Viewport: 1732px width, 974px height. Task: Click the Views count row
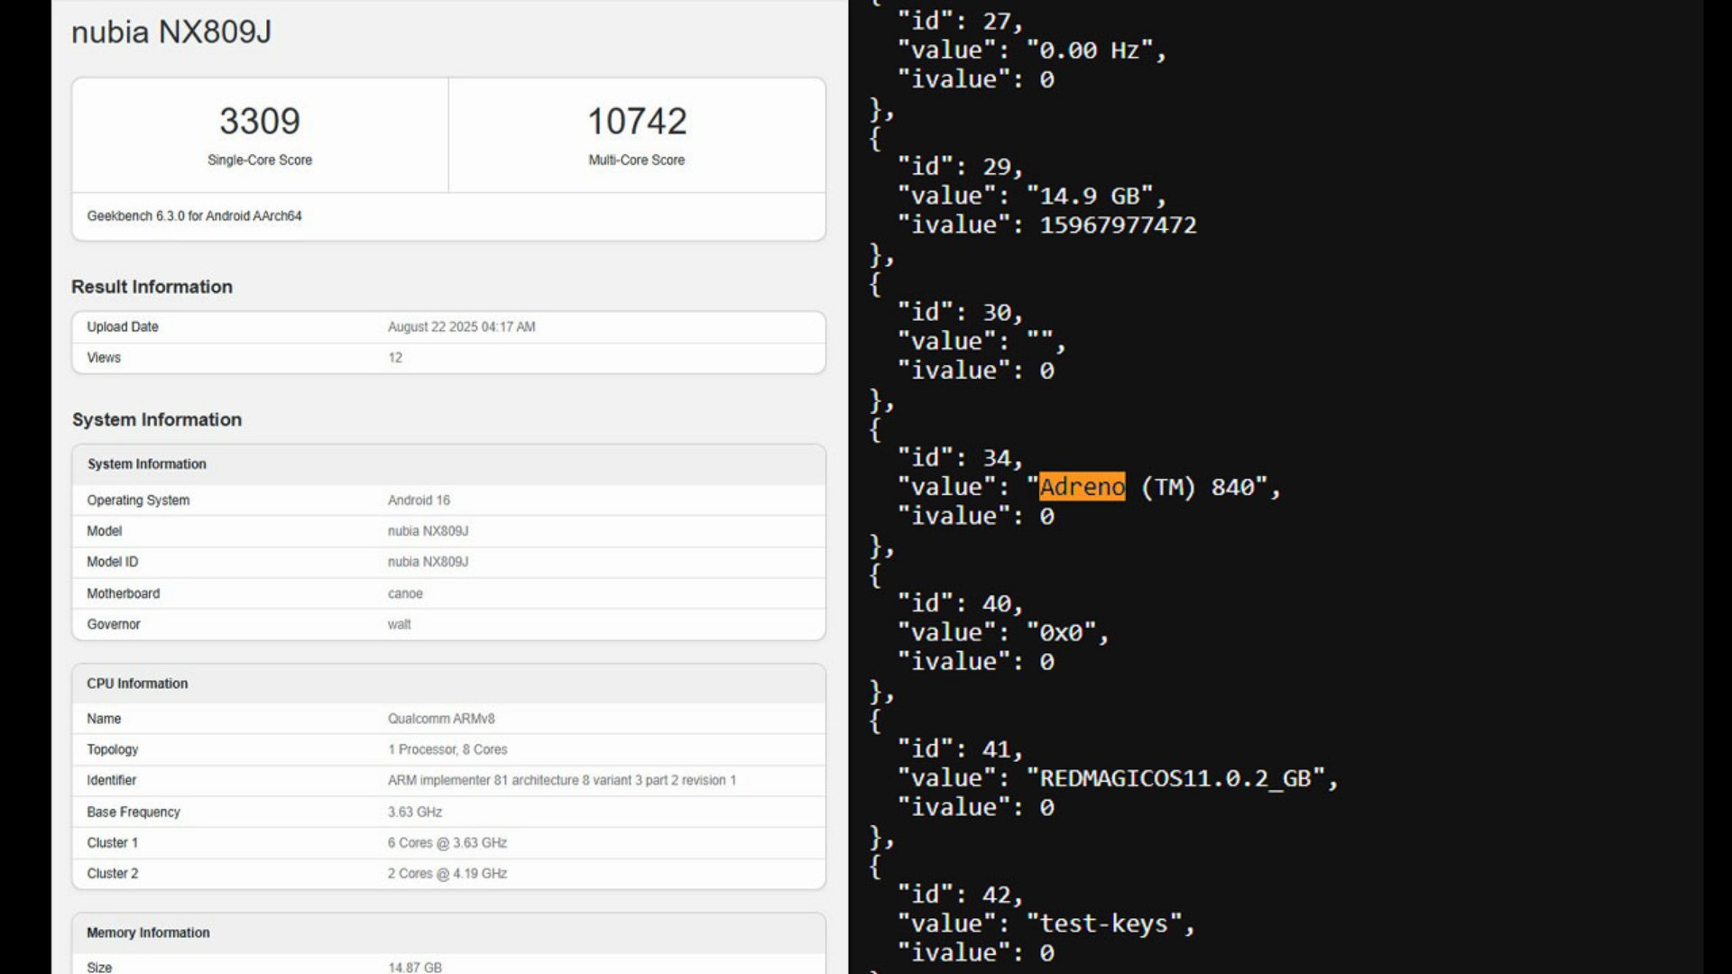[x=448, y=358]
